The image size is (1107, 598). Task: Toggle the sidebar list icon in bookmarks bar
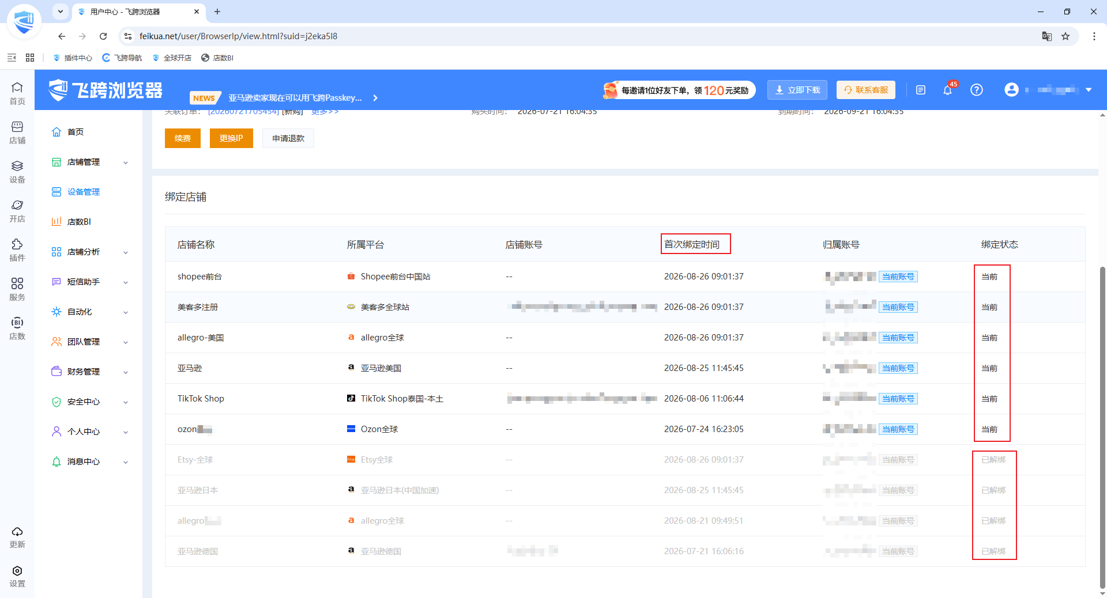pos(12,58)
